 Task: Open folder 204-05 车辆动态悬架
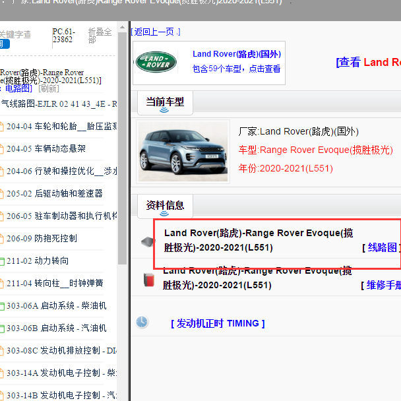click(43, 148)
